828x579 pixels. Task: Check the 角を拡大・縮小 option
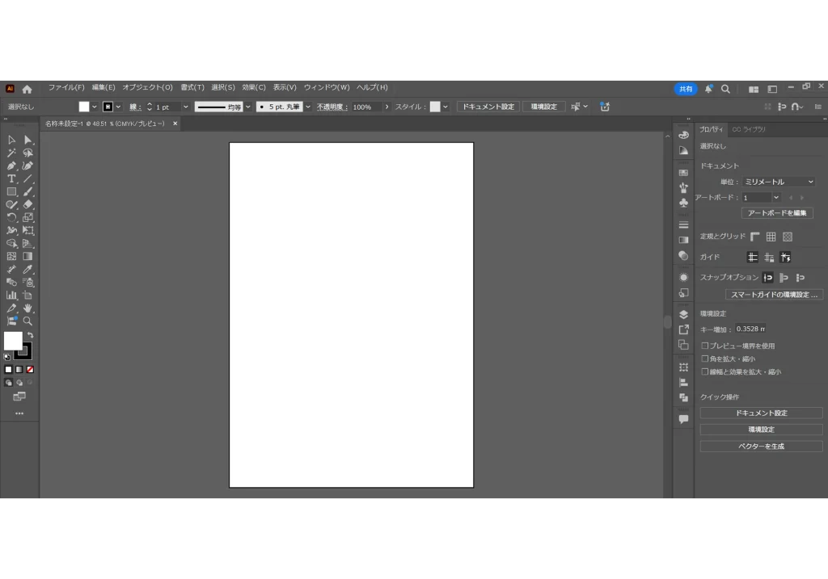pyautogui.click(x=704, y=359)
